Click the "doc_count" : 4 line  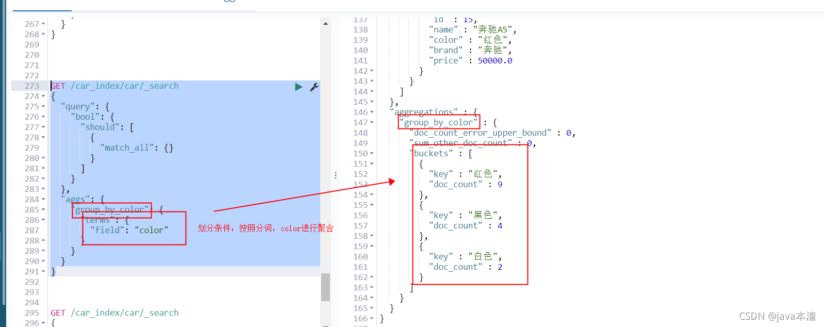466,226
